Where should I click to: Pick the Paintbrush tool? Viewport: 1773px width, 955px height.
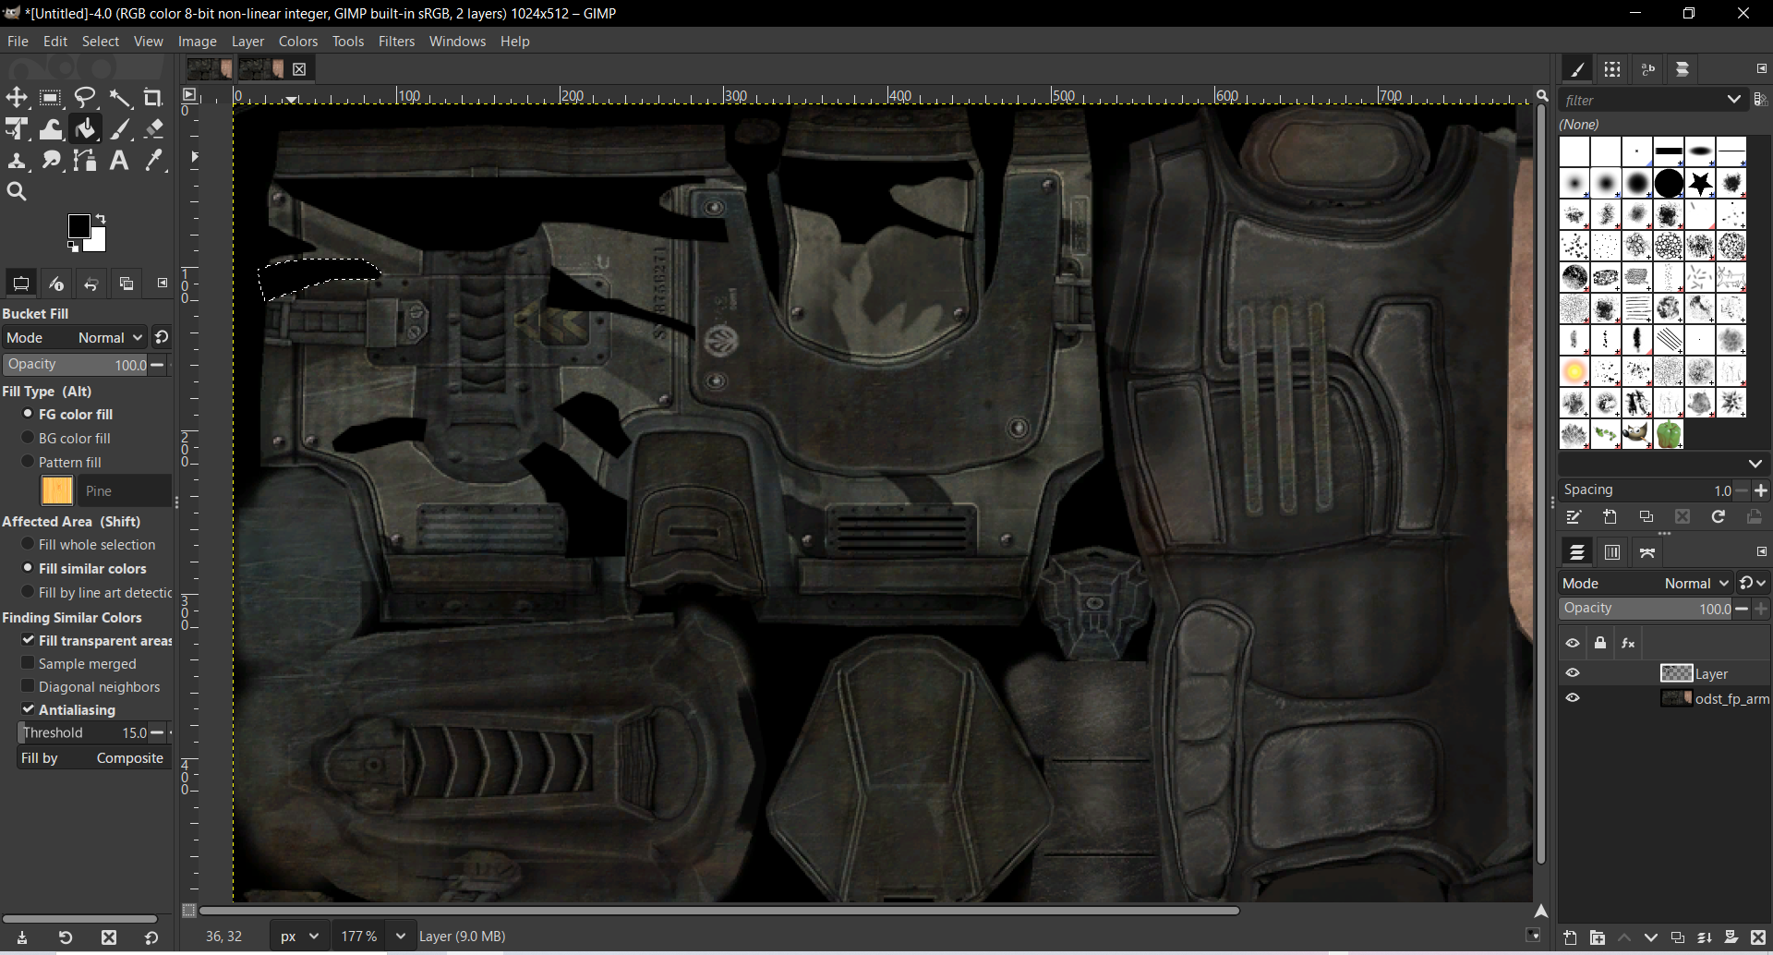(121, 128)
